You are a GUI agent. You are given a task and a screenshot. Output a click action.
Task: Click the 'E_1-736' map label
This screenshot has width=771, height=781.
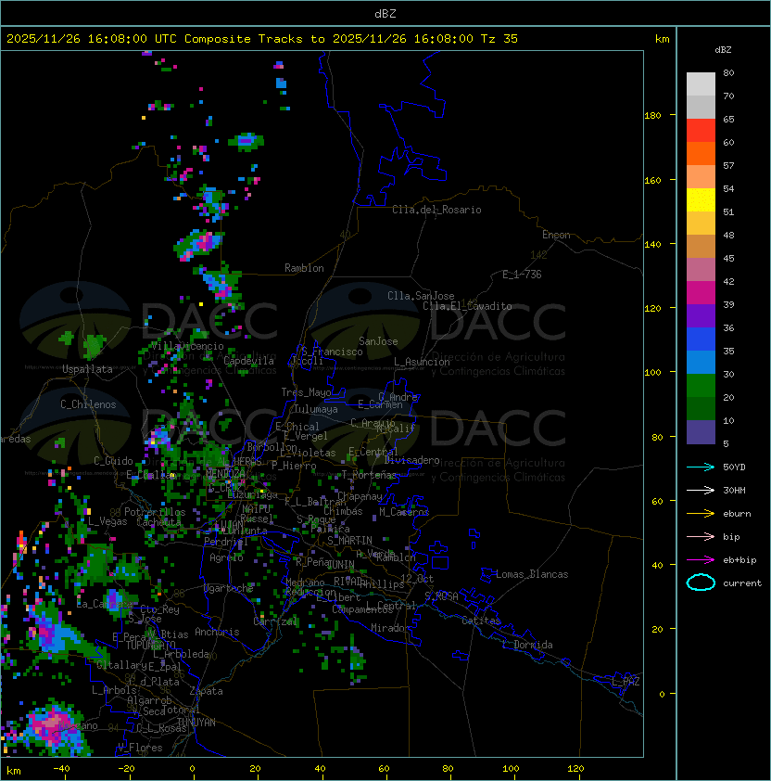[522, 275]
